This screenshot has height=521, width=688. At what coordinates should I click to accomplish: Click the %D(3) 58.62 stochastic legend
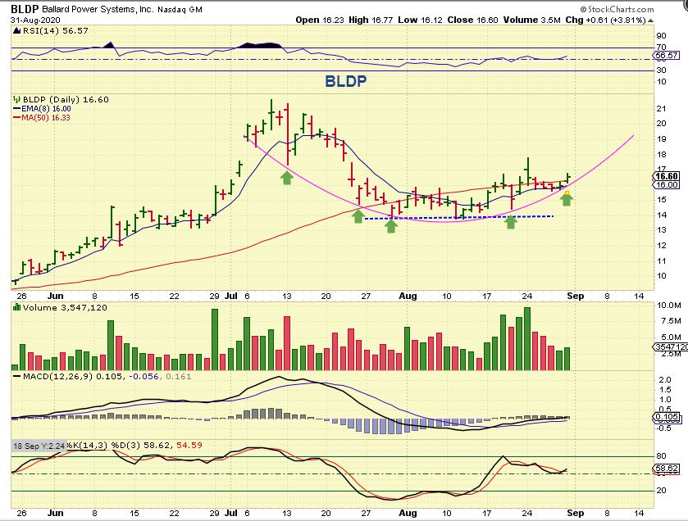point(142,445)
